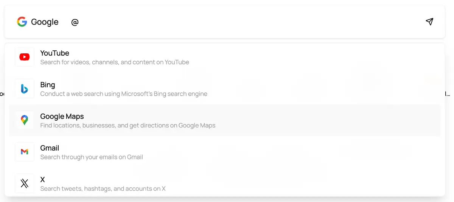Click the red YouTube logo icon

point(25,57)
